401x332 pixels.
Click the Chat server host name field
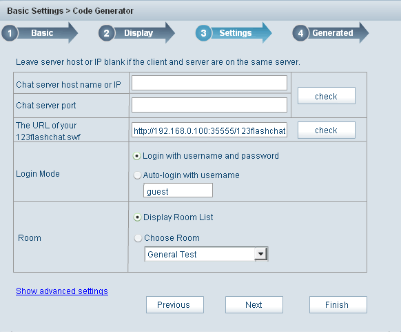[209, 83]
